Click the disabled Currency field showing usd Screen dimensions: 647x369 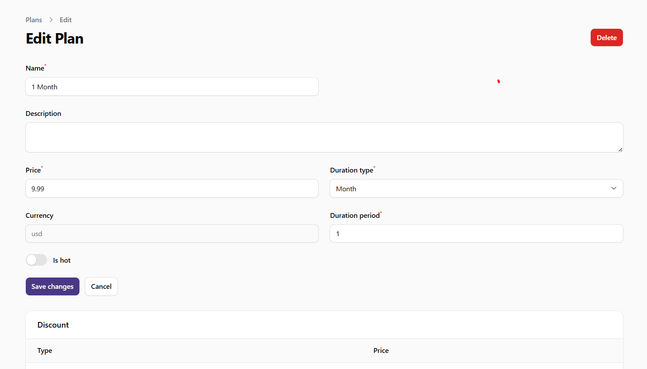point(172,234)
